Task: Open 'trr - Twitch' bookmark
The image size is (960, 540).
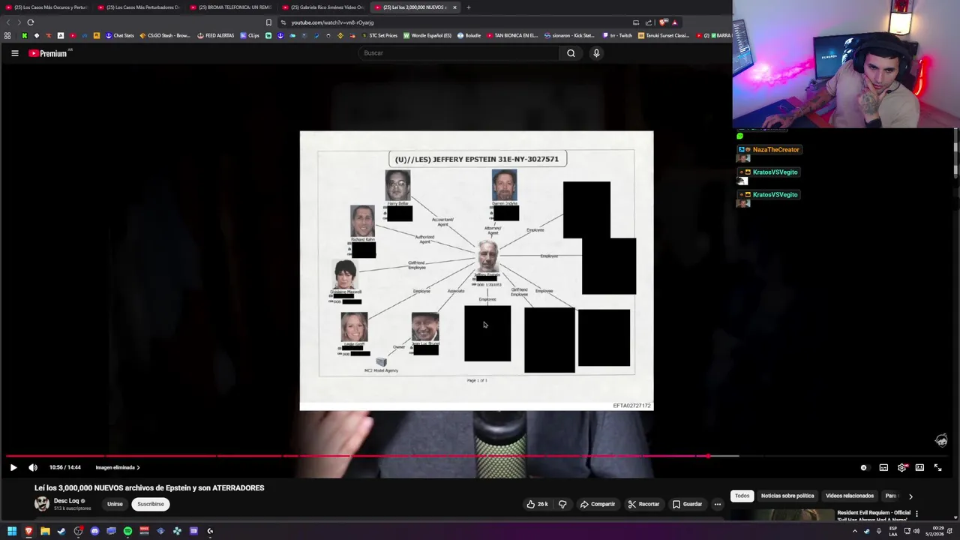Action: tap(618, 35)
